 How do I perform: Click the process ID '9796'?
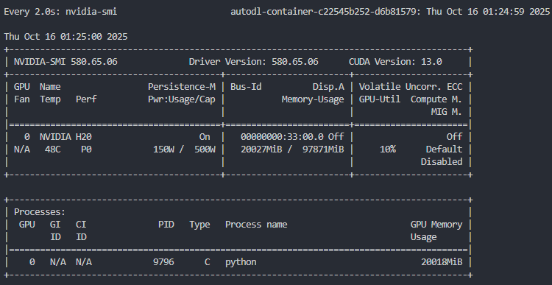tap(163, 262)
